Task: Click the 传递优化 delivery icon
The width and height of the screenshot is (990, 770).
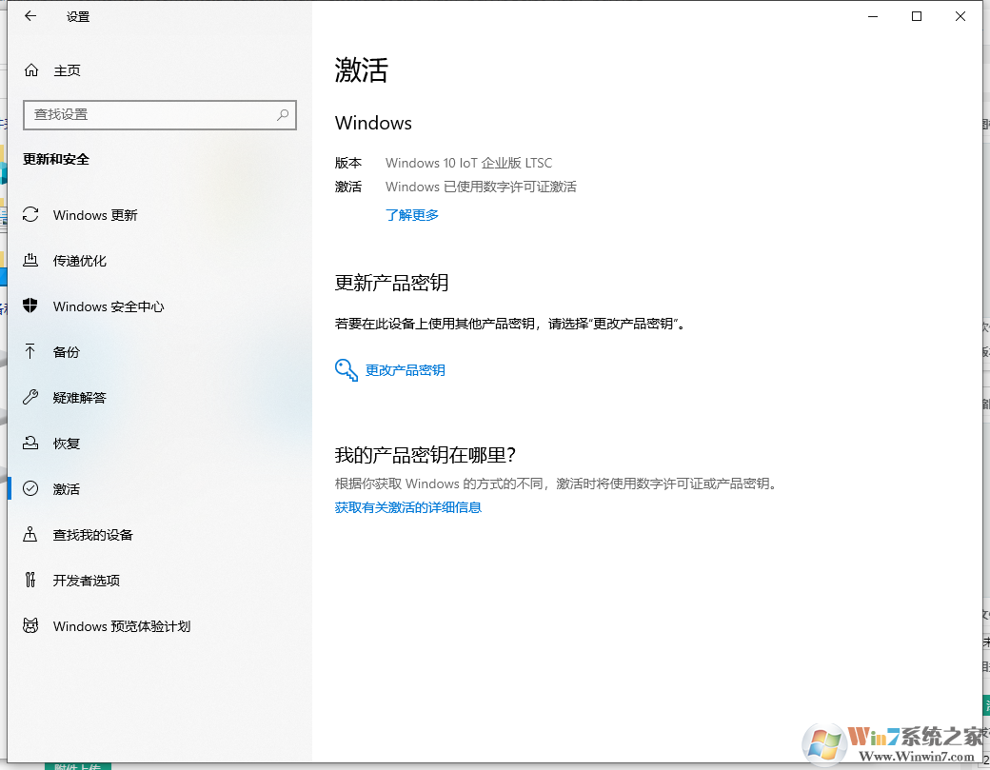Action: coord(30,260)
